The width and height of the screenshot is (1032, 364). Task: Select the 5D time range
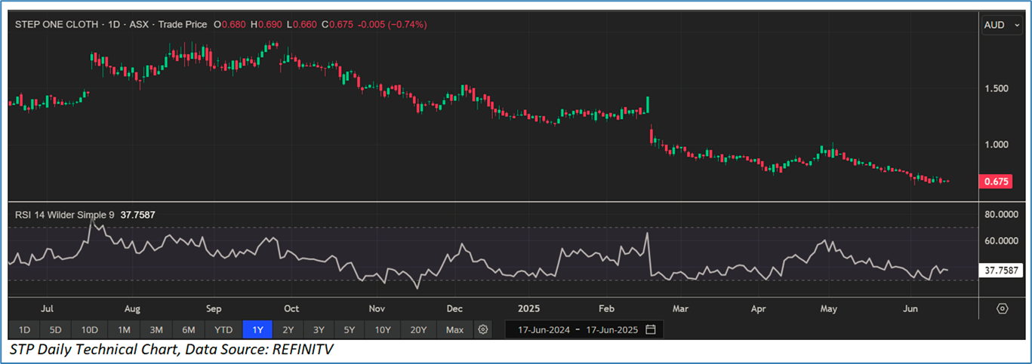pyautogui.click(x=57, y=329)
